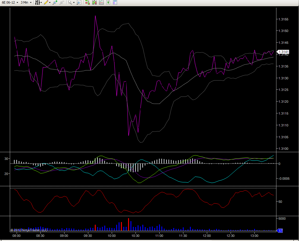This screenshot has height=241, width=299.
Task: Click the 13:00 time axis label
Action: click(x=254, y=236)
